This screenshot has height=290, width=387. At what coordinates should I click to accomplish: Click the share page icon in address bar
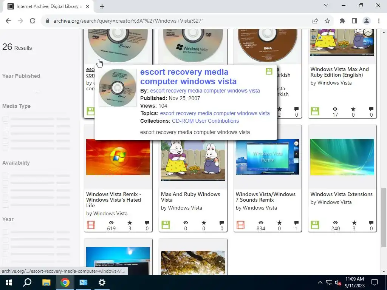[315, 21]
